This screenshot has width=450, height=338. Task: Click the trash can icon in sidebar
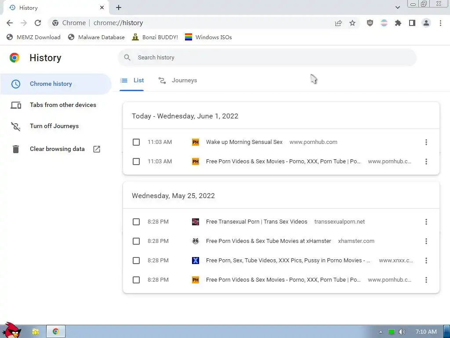(16, 149)
